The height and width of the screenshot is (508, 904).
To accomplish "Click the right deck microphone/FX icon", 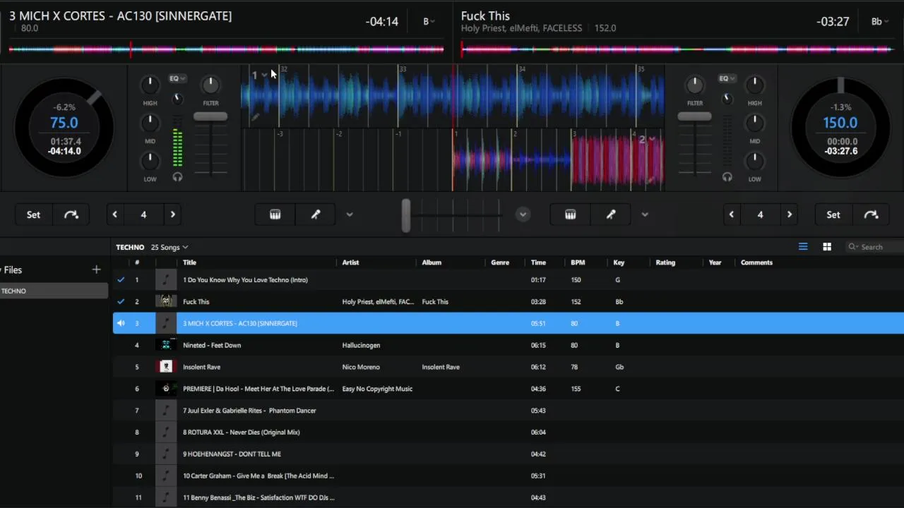I will point(611,214).
